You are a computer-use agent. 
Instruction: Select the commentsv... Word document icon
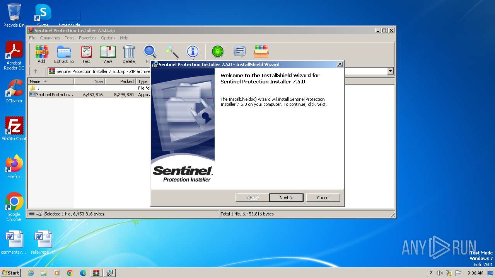click(x=14, y=242)
